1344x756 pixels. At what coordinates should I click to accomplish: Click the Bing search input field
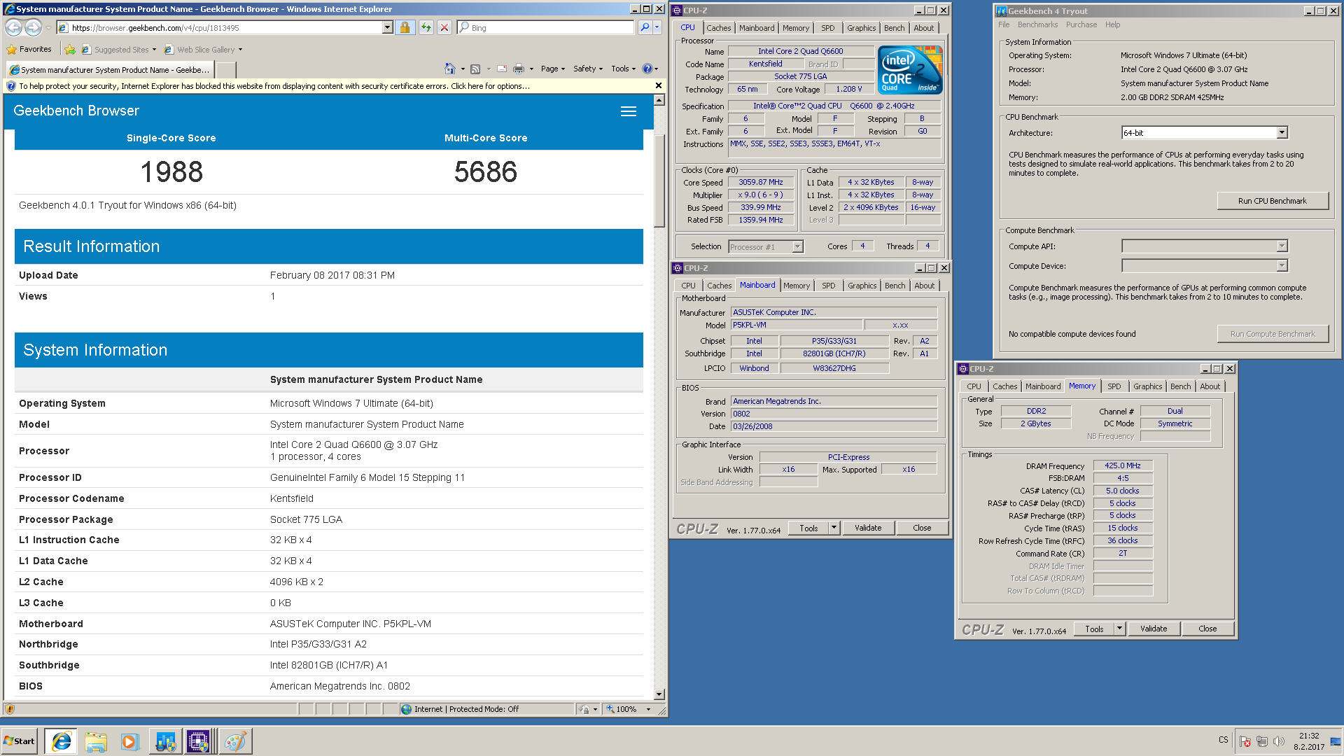(546, 27)
